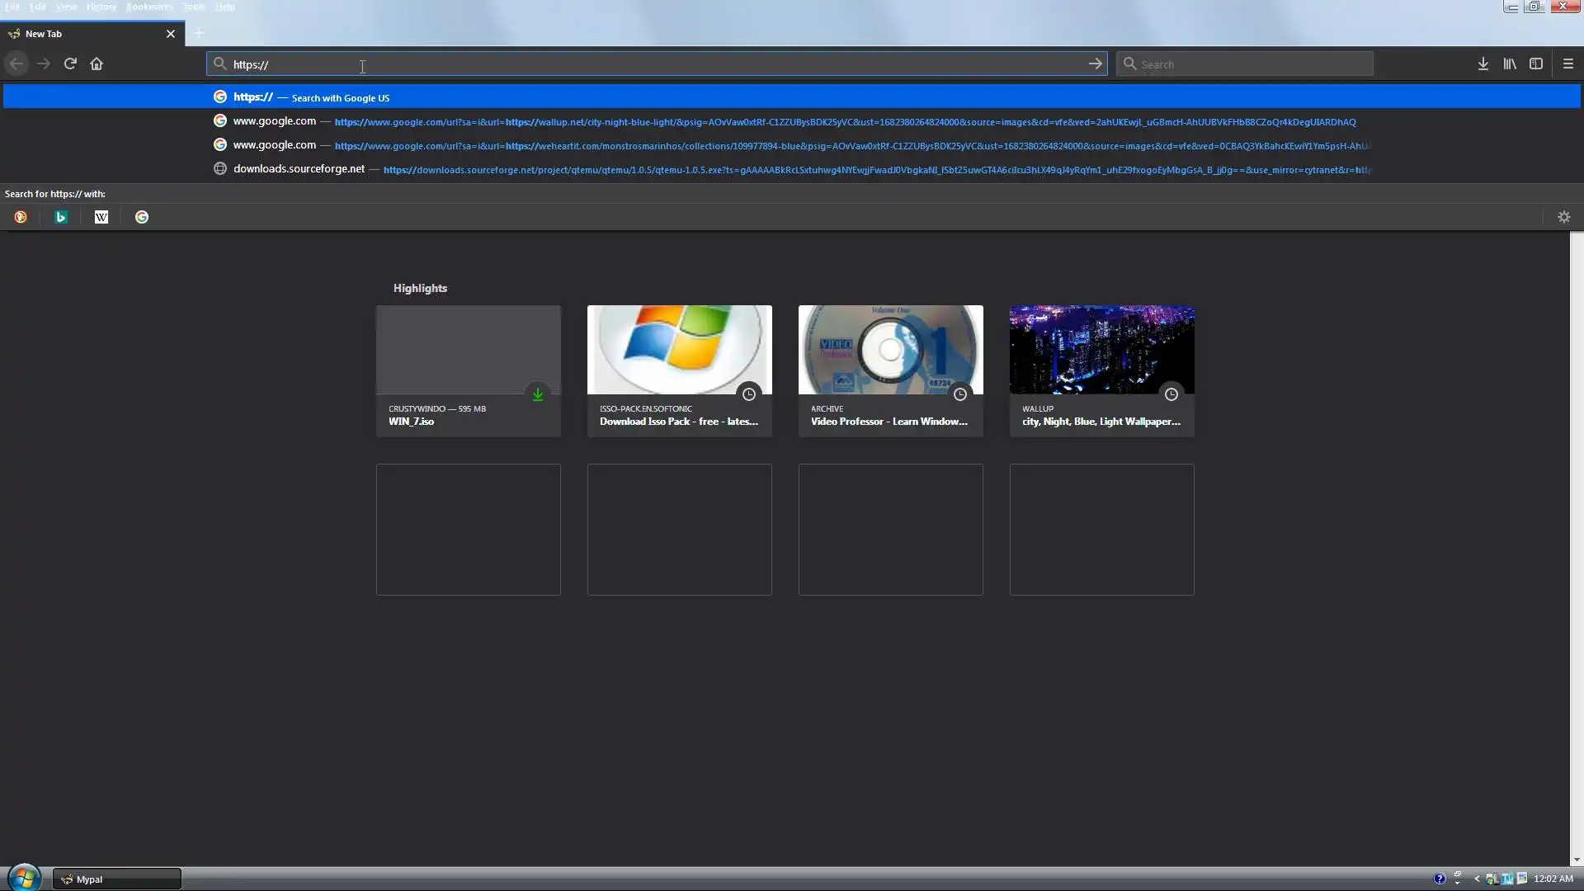
Task: Search with the Bing engine icon
Action: click(x=61, y=217)
